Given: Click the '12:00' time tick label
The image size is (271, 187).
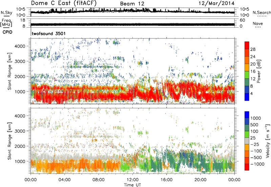Looking at the screenshot, I should coord(132,180).
